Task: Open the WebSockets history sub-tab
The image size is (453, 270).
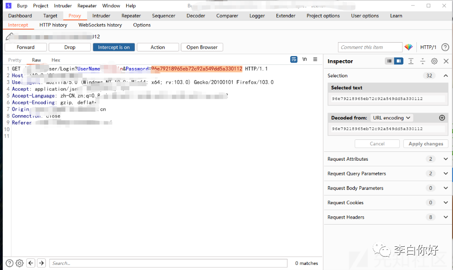Action: (x=100, y=25)
